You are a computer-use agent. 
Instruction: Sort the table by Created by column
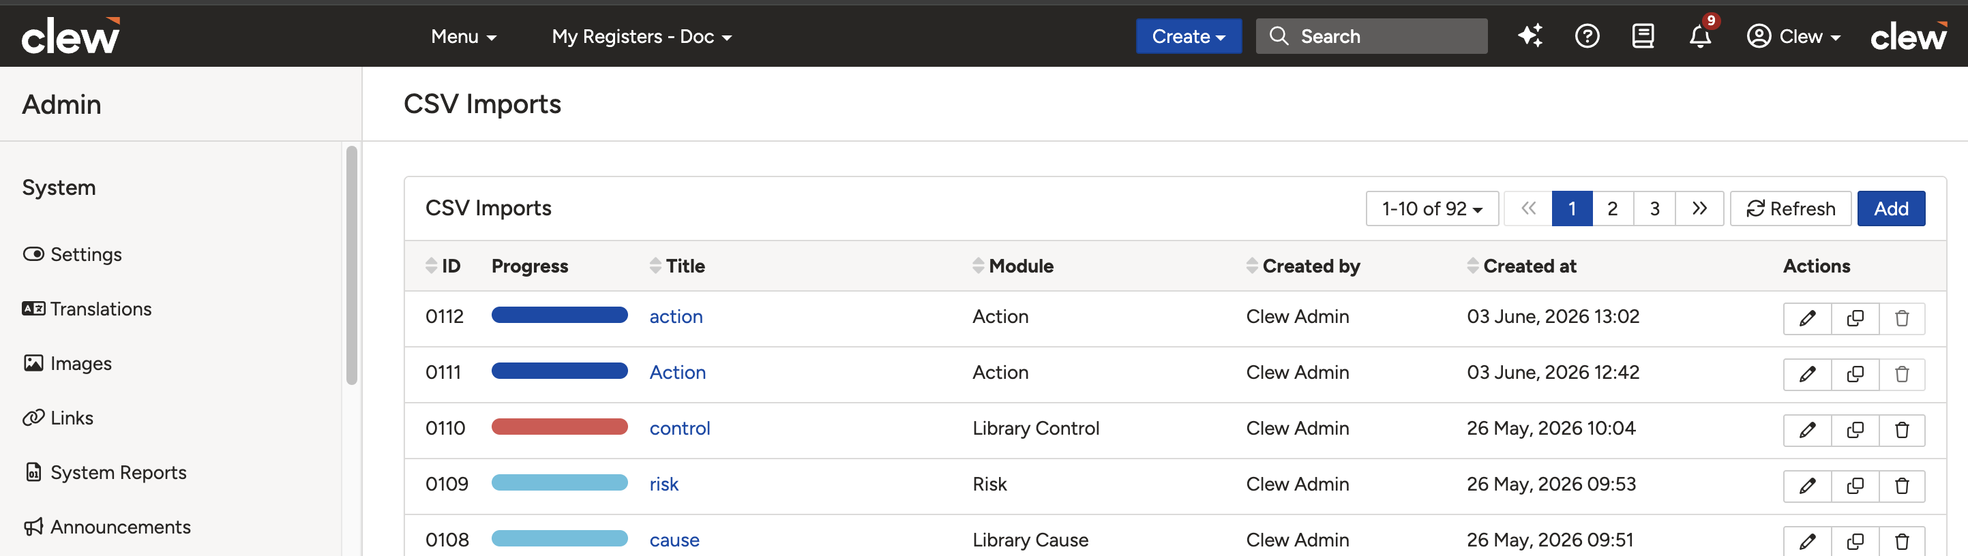coord(1303,266)
